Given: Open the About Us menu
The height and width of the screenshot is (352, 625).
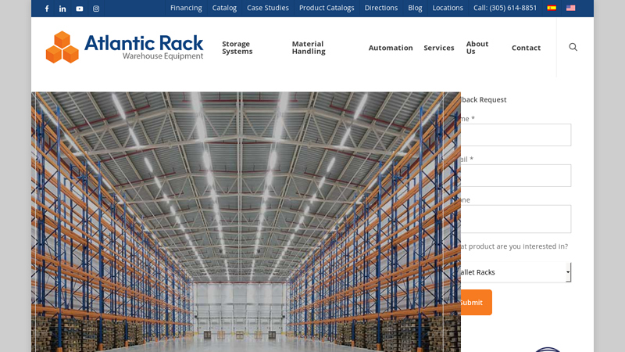Looking at the screenshot, I should 477,48.
